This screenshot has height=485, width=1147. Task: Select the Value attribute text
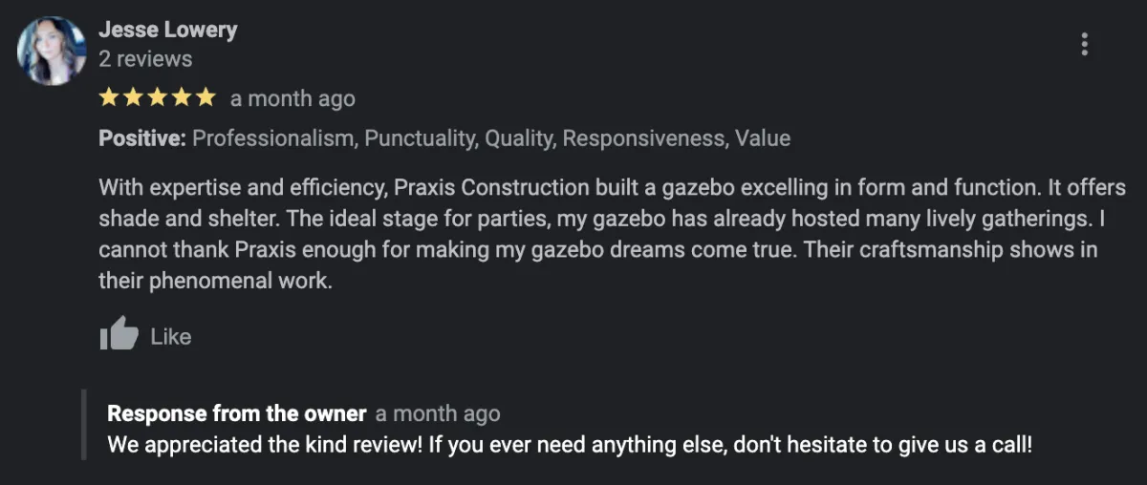763,138
